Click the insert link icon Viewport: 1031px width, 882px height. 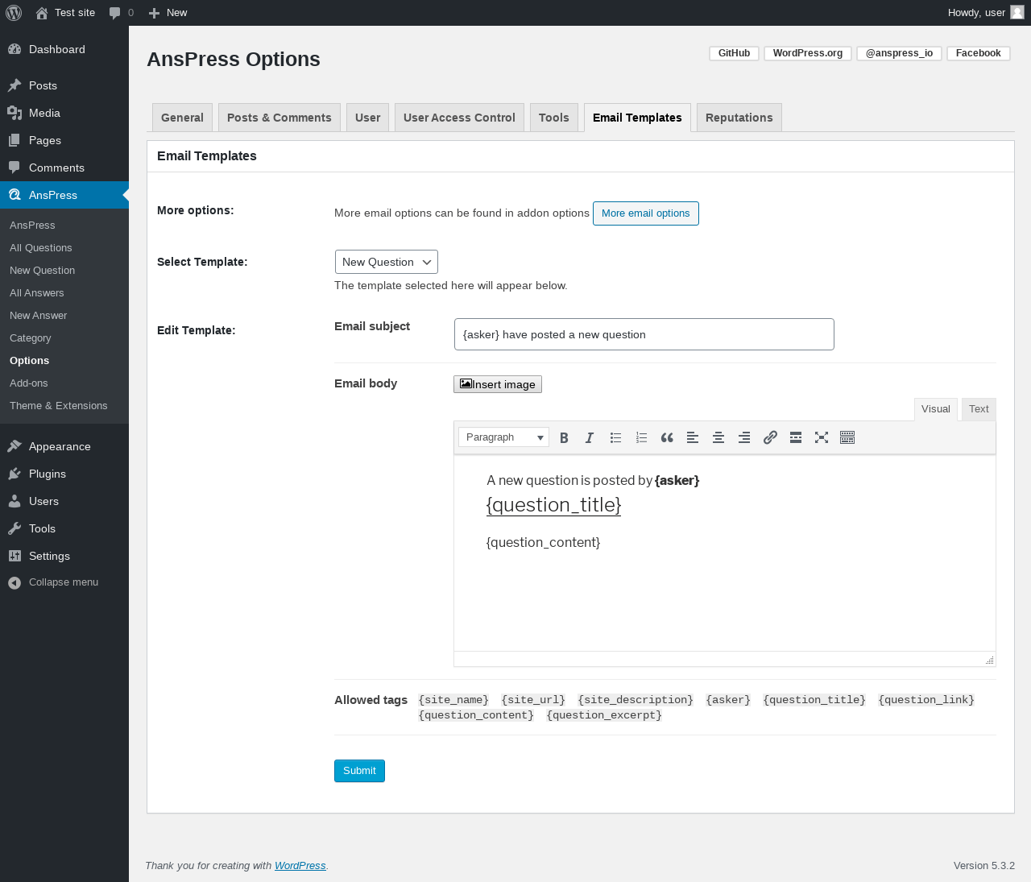click(770, 437)
